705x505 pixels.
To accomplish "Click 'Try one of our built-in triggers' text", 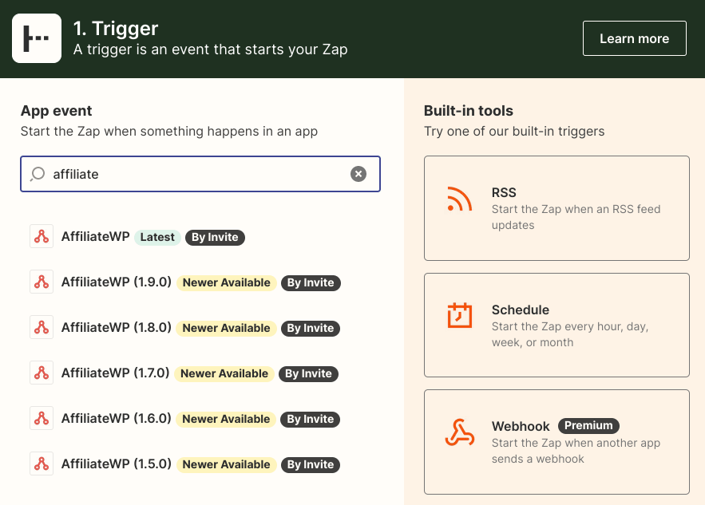I will (x=514, y=131).
